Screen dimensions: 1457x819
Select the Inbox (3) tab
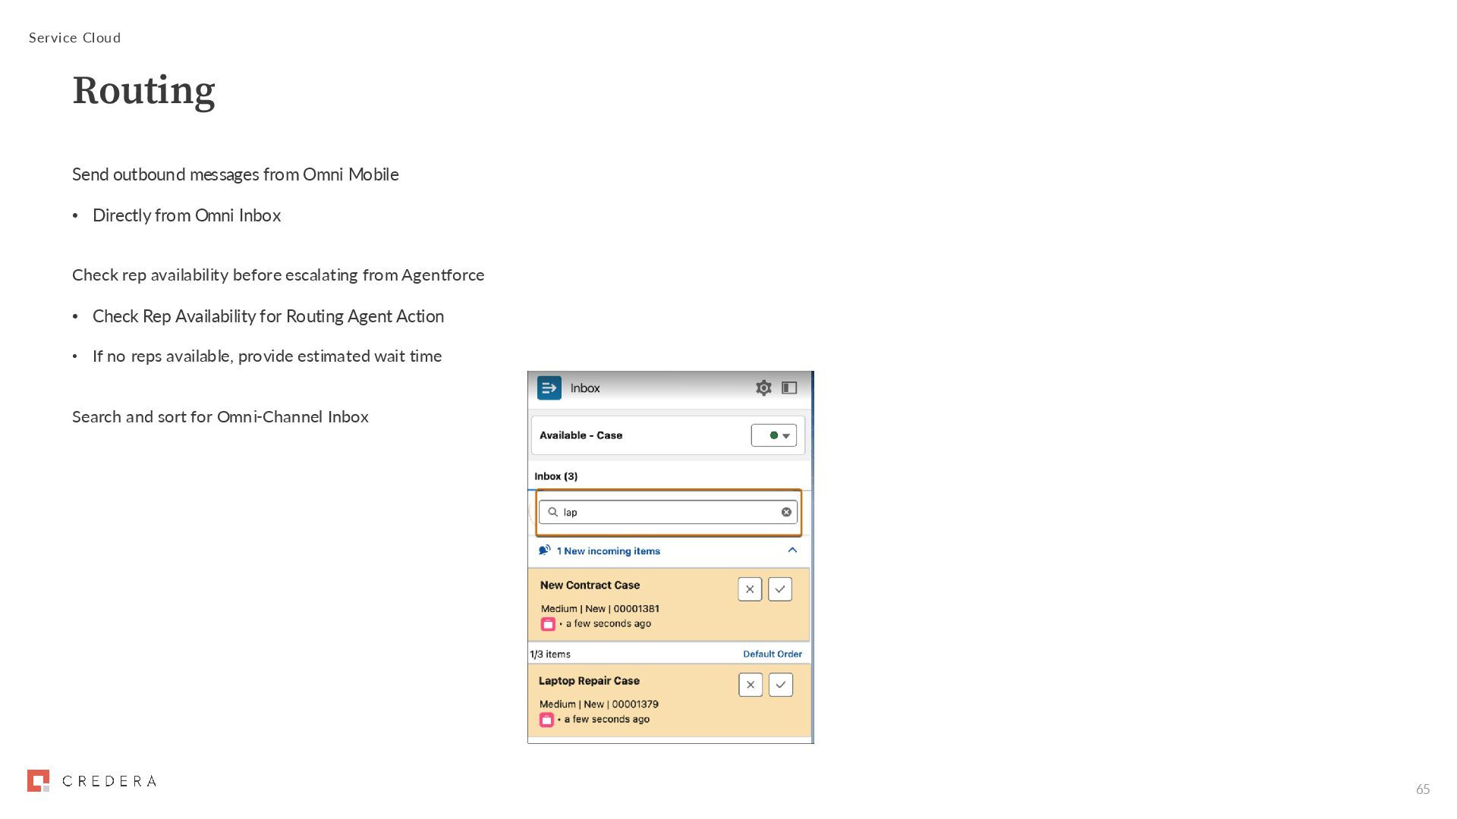[x=555, y=476]
